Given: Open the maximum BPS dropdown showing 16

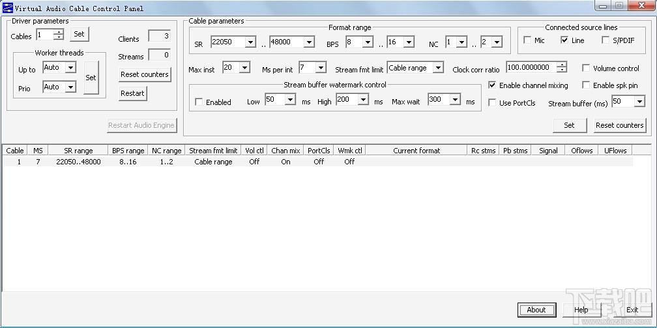Looking at the screenshot, I should click(409, 42).
